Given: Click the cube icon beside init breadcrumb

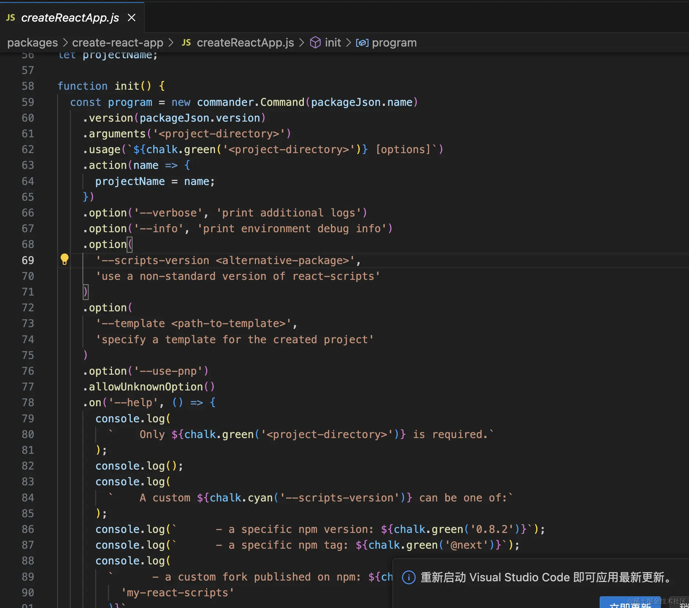Looking at the screenshot, I should click(315, 42).
